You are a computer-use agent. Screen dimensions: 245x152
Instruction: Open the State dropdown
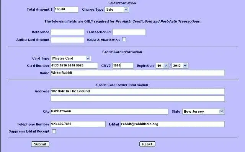[203, 112]
